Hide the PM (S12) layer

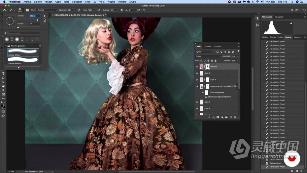(x=197, y=67)
